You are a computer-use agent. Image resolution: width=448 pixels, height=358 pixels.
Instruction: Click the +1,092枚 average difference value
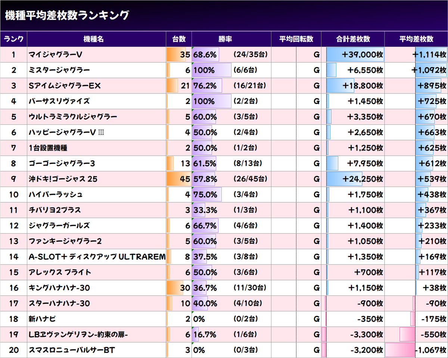click(429, 70)
